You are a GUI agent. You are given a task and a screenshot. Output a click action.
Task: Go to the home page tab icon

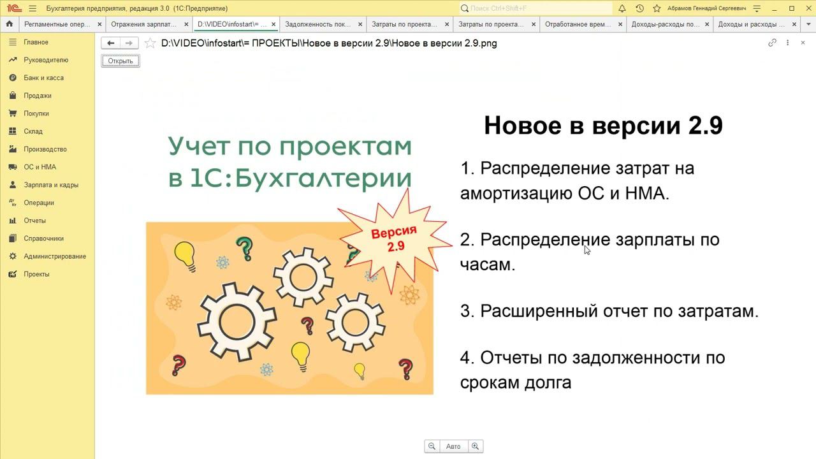pos(9,24)
